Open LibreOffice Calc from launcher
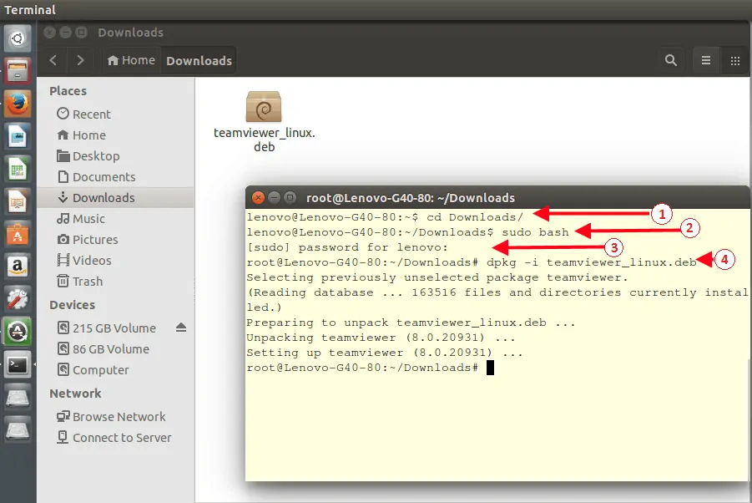752x503 pixels. [18, 169]
